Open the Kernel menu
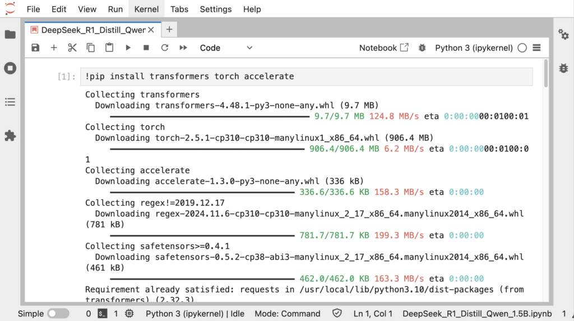 [x=146, y=9]
